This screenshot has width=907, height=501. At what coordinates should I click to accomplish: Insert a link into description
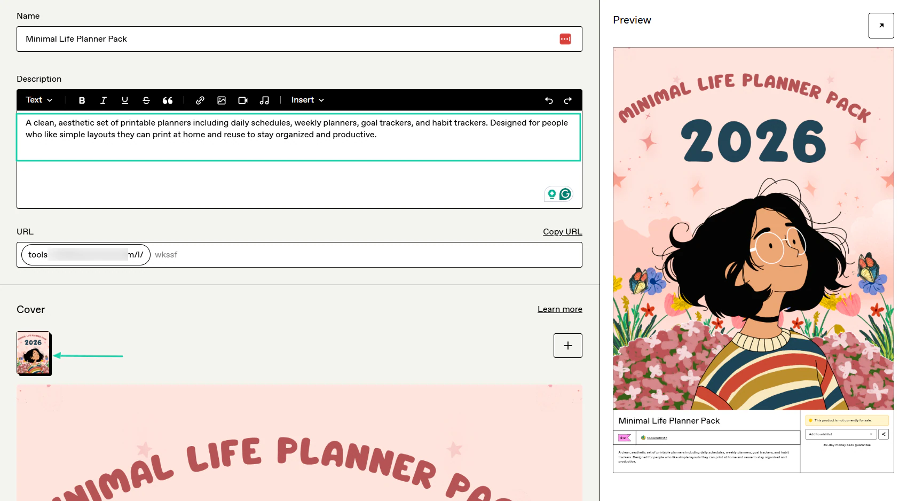click(x=200, y=100)
